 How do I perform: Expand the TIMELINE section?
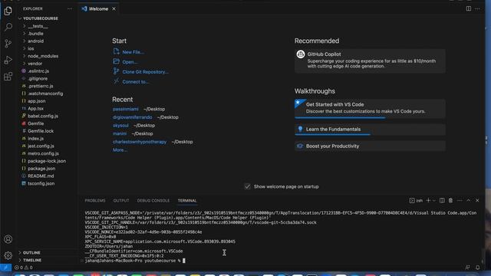[32, 260]
